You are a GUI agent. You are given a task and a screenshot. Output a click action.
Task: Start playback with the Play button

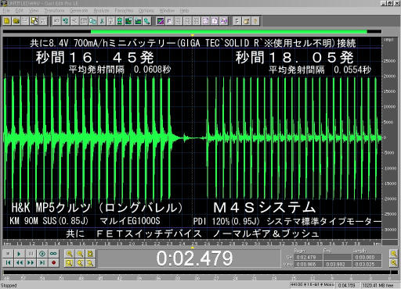point(19,254)
